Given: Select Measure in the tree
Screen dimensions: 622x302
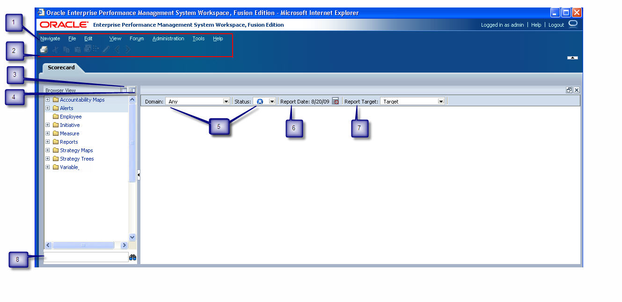Looking at the screenshot, I should pyautogui.click(x=70, y=133).
